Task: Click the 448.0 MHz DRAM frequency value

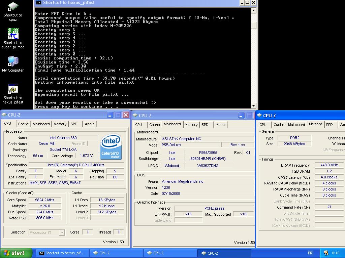Action: click(329, 165)
